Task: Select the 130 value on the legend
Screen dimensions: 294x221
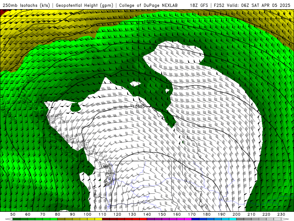Action: click(x=132, y=214)
